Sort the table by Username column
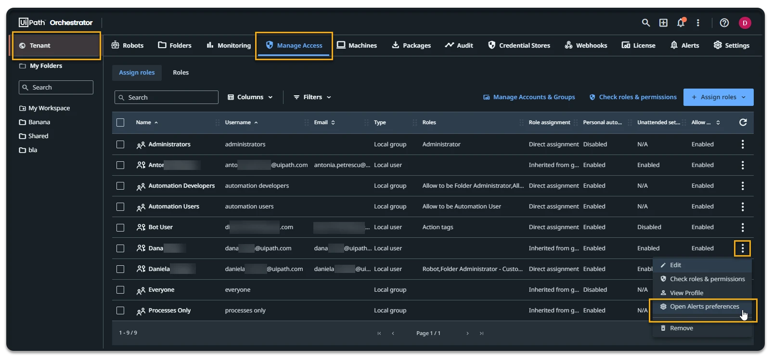The image size is (773, 362). [241, 122]
